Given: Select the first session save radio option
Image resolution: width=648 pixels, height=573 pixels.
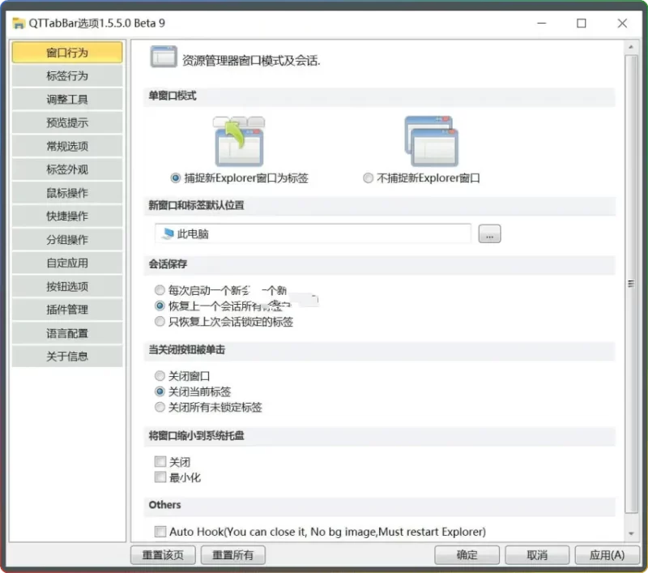Looking at the screenshot, I should coord(160,289).
